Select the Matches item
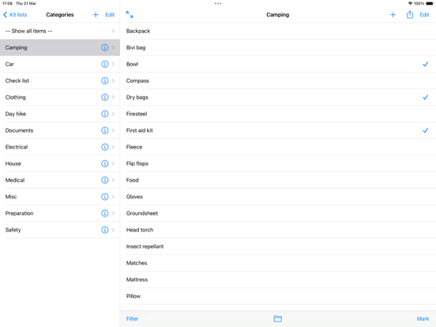This screenshot has width=436, height=327. (278, 263)
